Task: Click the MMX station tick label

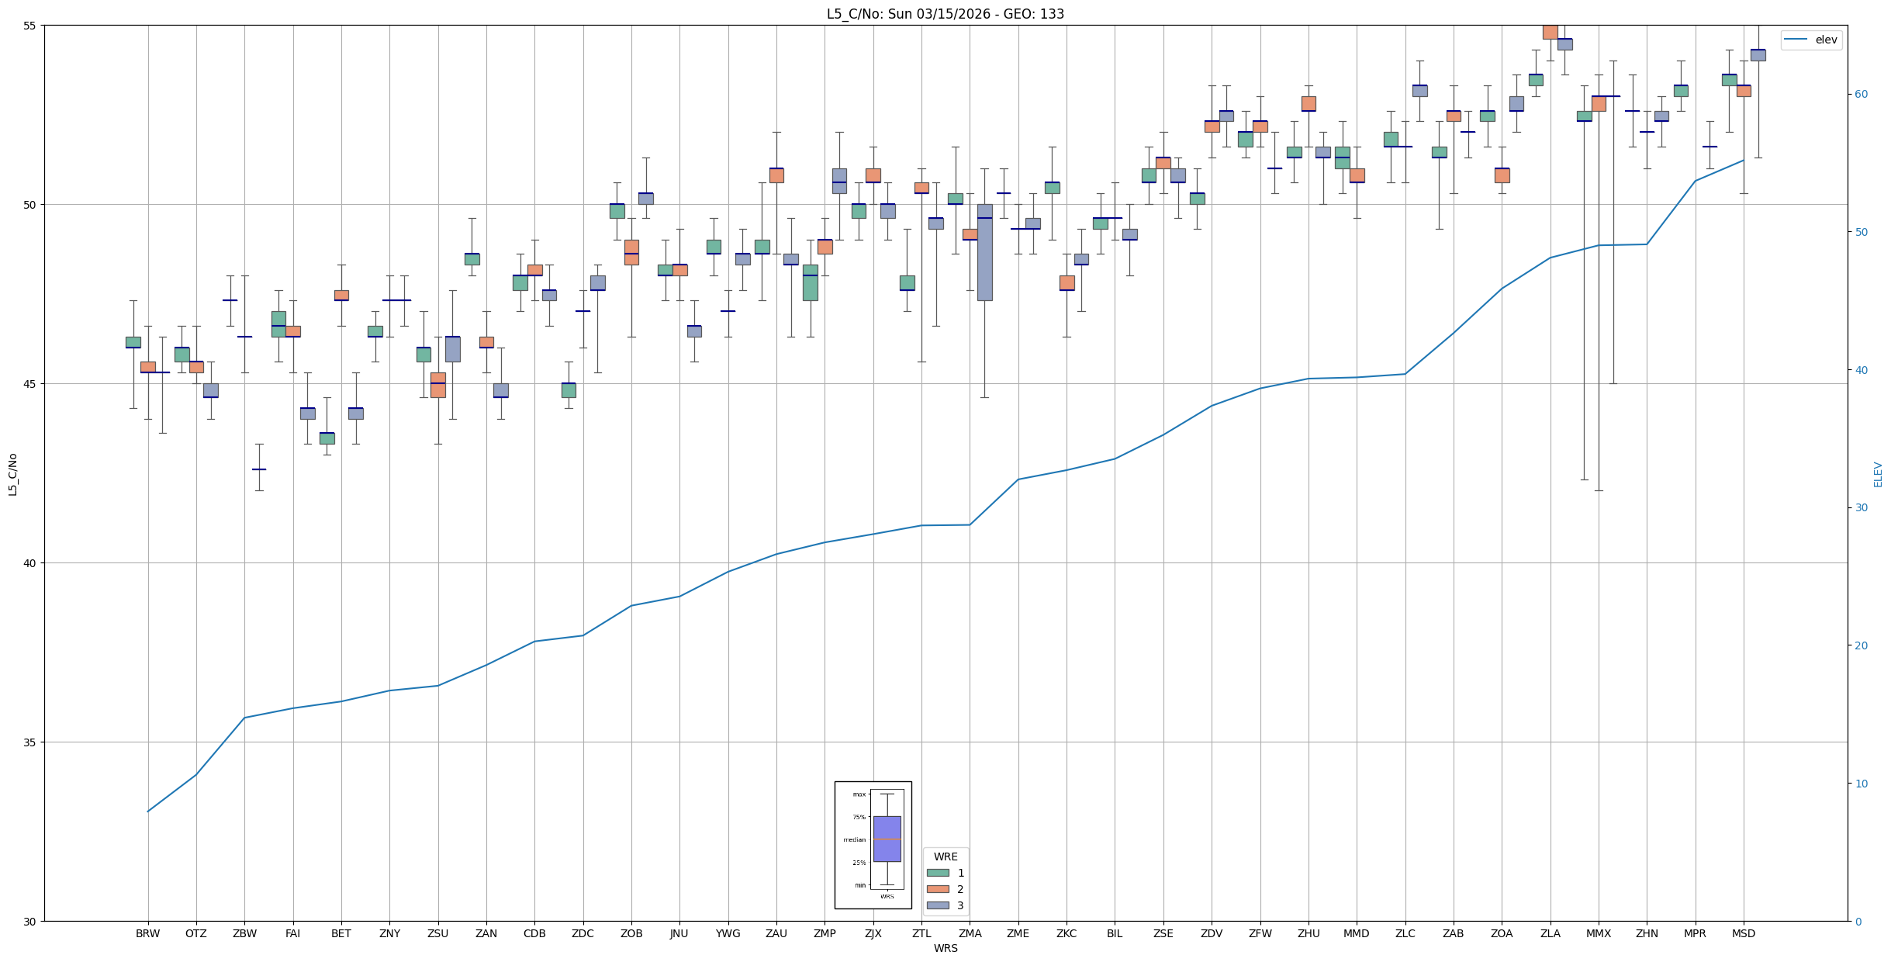Action: click(1598, 933)
